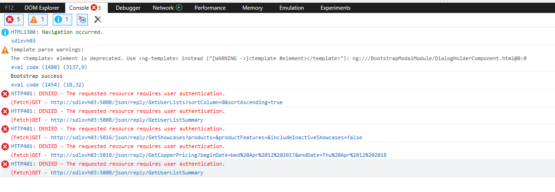Toggle the warnings filter showing 1
555x192 pixels.
coord(38,19)
